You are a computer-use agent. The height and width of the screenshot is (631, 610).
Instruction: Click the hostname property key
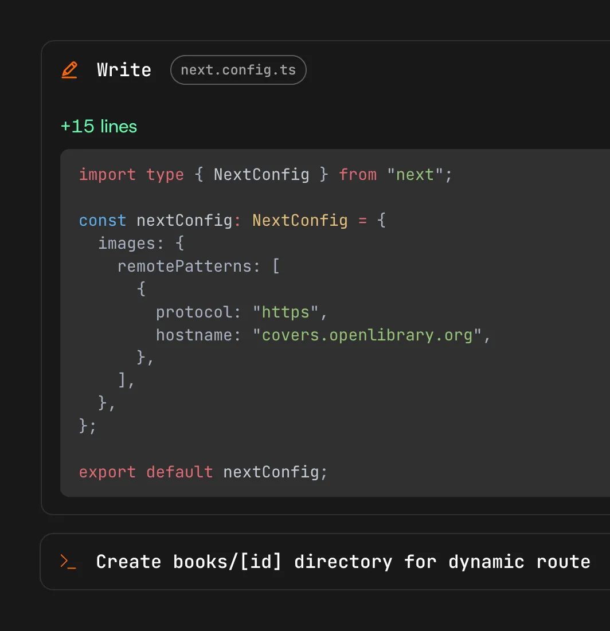pyautogui.click(x=194, y=335)
